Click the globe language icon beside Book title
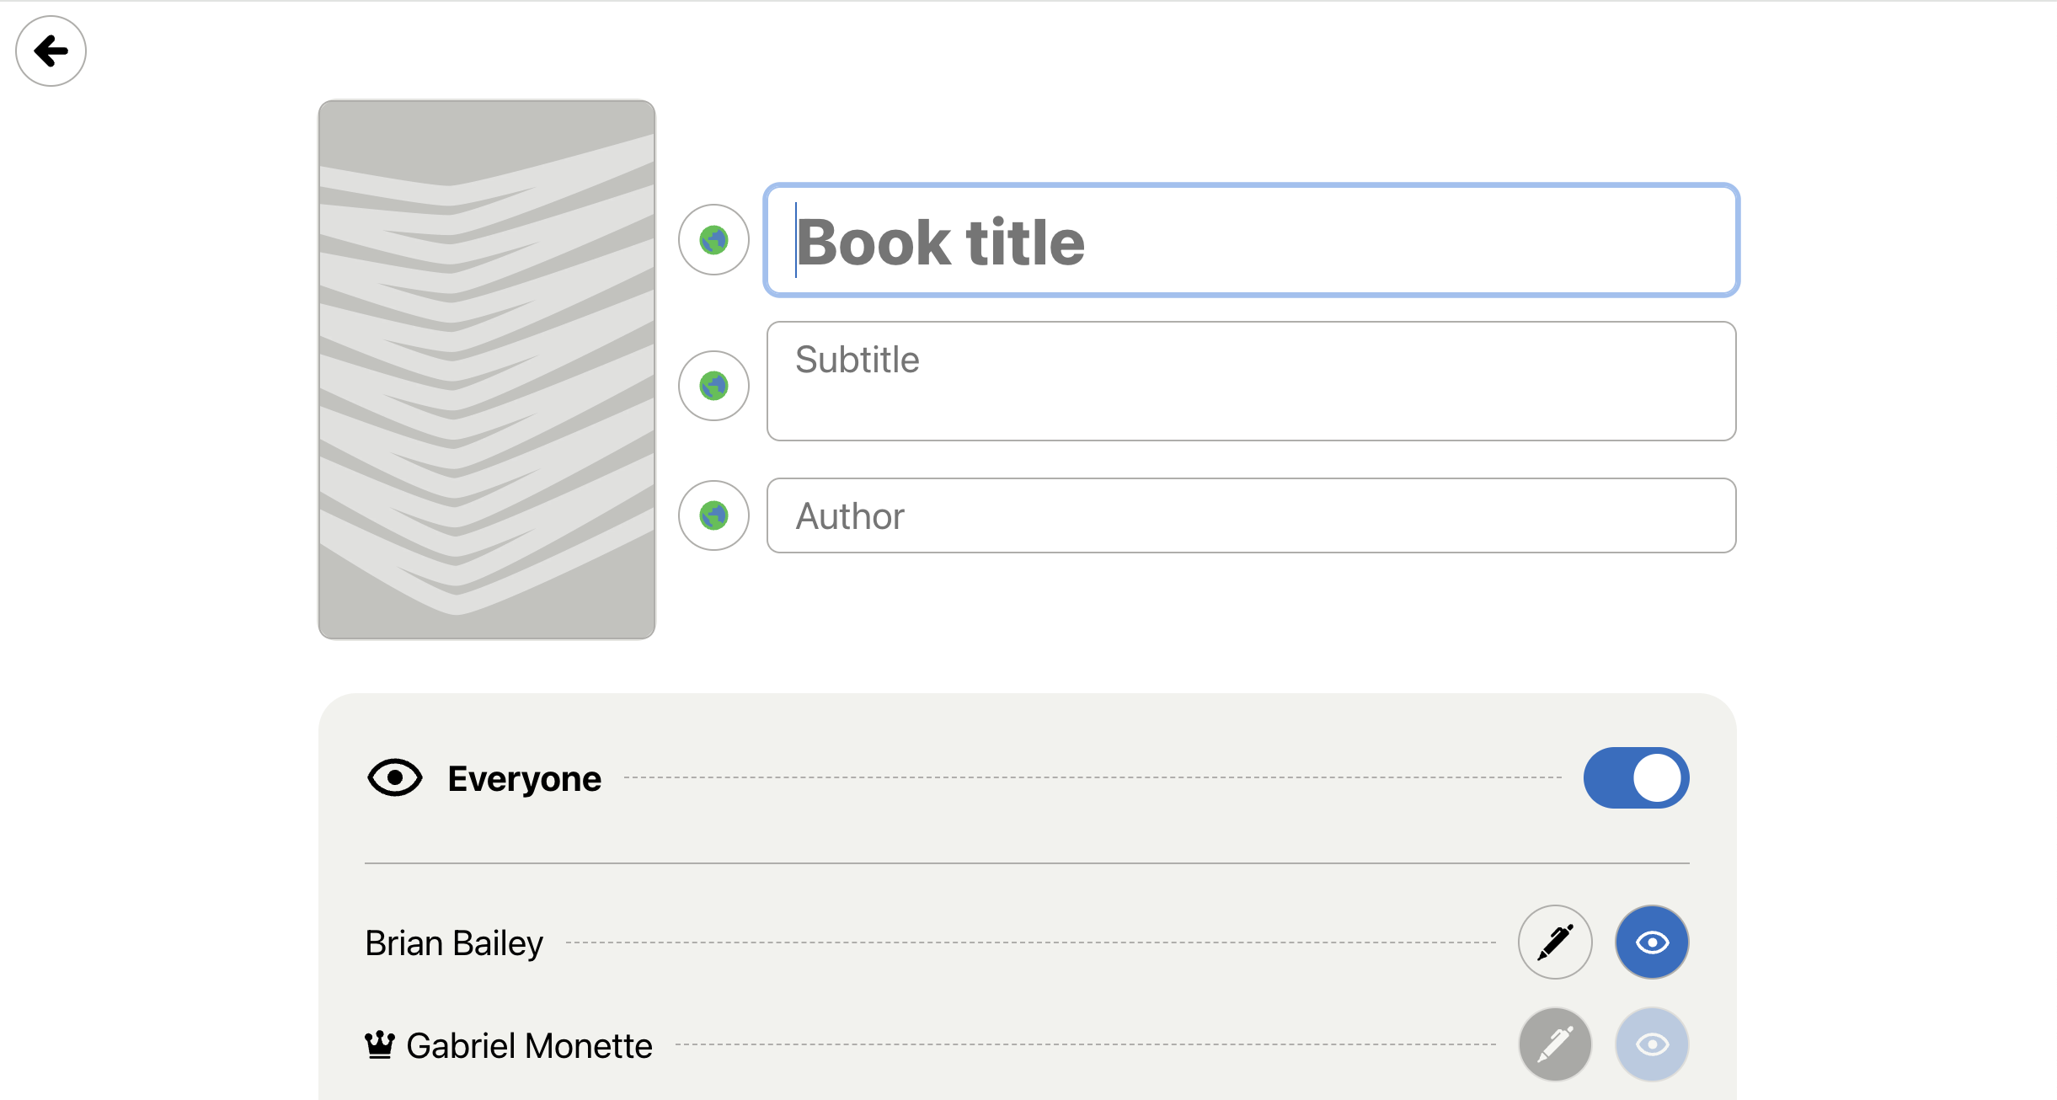Image resolution: width=2057 pixels, height=1100 pixels. click(713, 239)
